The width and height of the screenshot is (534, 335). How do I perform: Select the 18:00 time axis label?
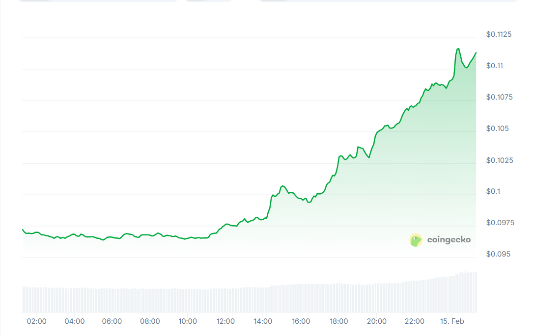pos(339,321)
